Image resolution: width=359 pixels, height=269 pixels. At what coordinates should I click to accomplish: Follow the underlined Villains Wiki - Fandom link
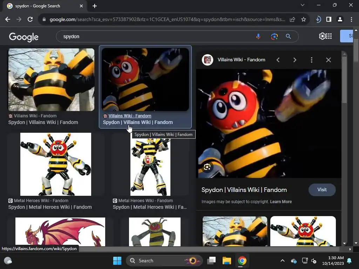click(x=130, y=116)
